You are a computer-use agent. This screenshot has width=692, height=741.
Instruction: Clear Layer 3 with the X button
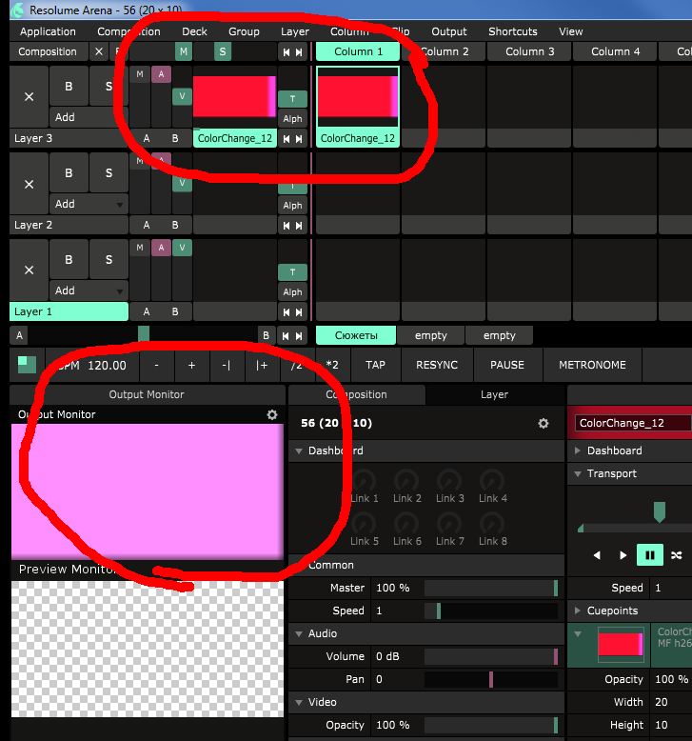(29, 96)
